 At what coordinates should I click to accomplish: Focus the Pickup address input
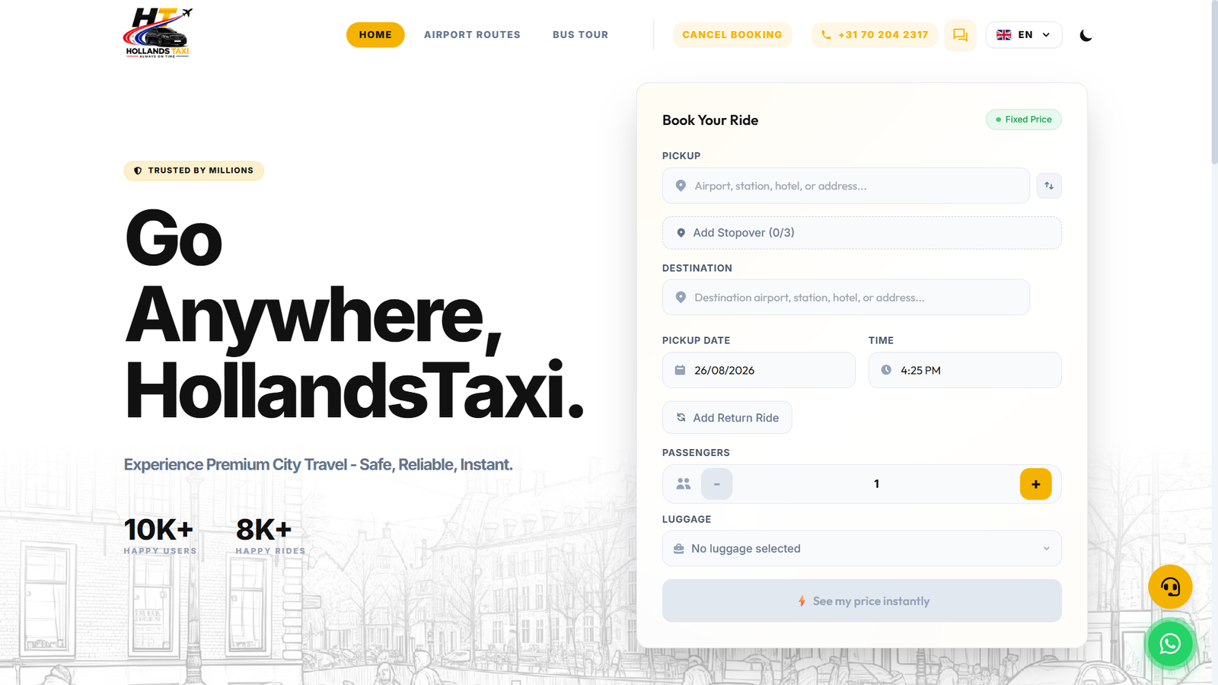pyautogui.click(x=846, y=186)
